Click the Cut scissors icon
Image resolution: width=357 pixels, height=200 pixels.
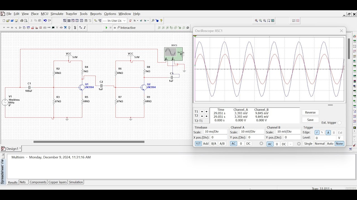coord(31,21)
